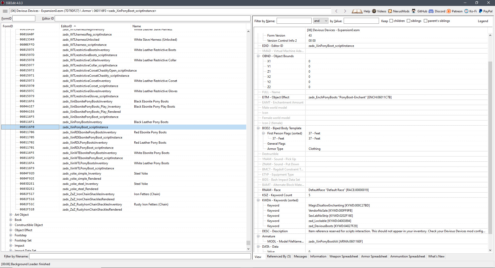Open the Weapon Spreadsheet tab
This screenshot has width=495, height=268.
pos(344,256)
